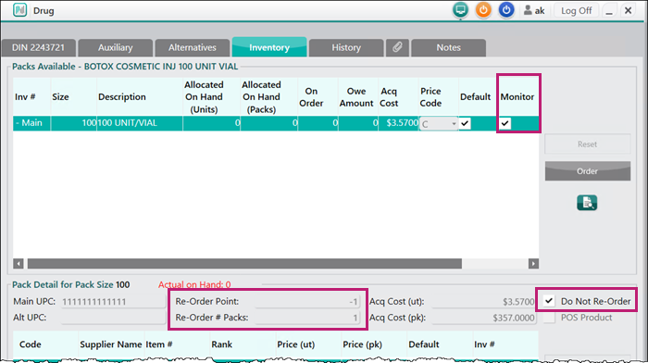Click the green monitor icon in title bar

(x=460, y=10)
